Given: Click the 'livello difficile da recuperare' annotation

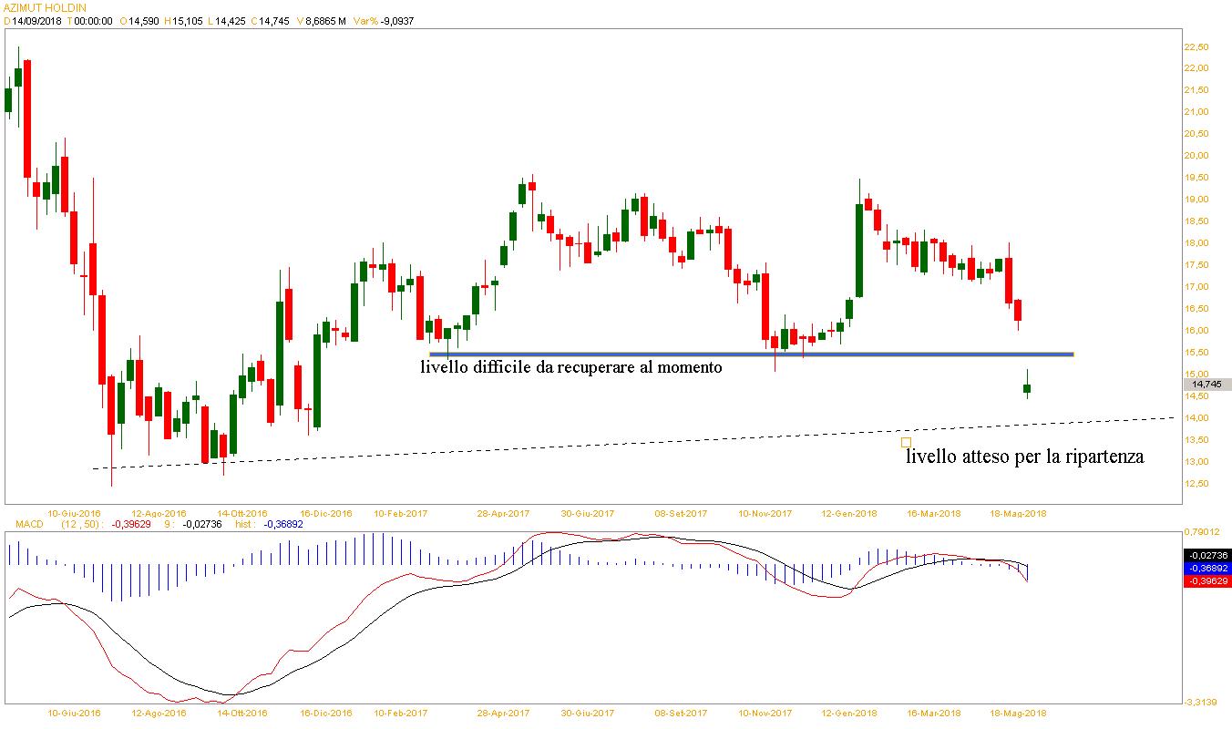Looking at the screenshot, I should tap(570, 367).
